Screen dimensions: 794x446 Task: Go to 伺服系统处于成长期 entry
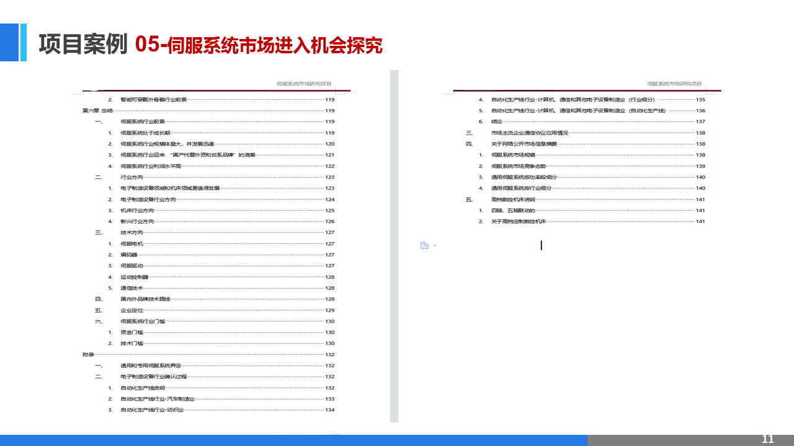tap(145, 133)
